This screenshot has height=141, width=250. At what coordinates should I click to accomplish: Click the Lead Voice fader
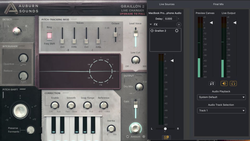point(136,33)
